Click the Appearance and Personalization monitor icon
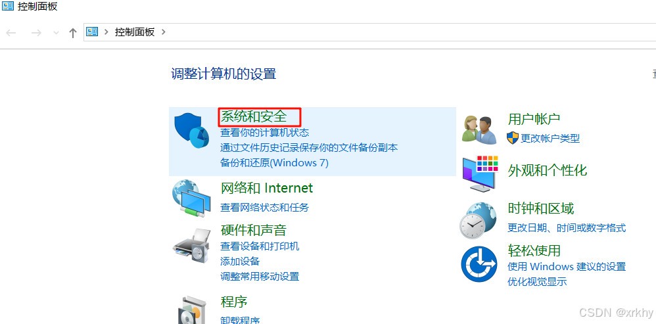Screen dimensions: 656x324 click(480, 174)
